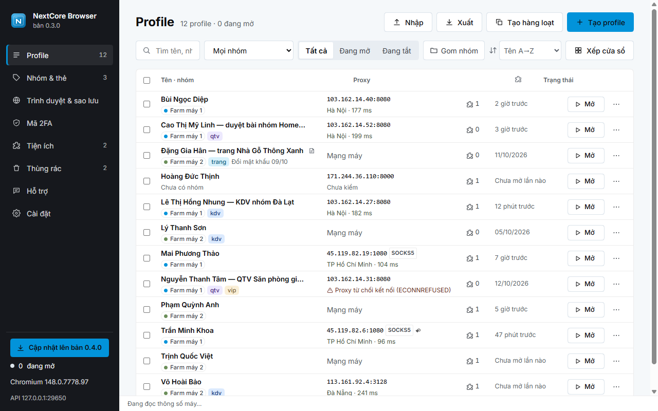This screenshot has width=658, height=411.
Task: Click the Tìm tên search field
Action: tap(168, 50)
